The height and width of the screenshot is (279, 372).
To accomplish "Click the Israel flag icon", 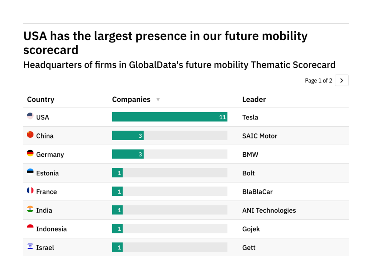I will coord(30,247).
